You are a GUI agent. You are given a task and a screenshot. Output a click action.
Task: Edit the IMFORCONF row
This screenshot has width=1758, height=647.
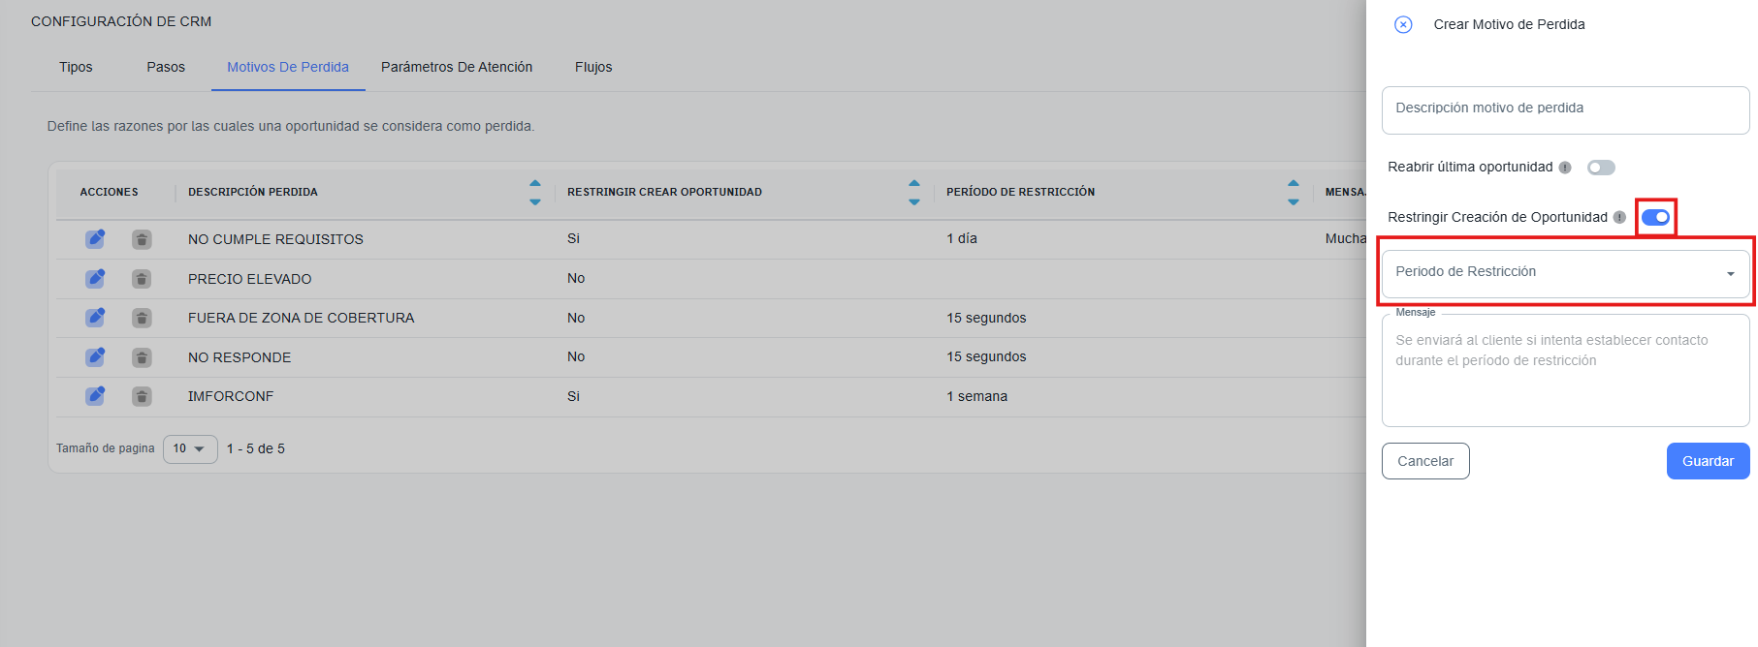point(95,395)
